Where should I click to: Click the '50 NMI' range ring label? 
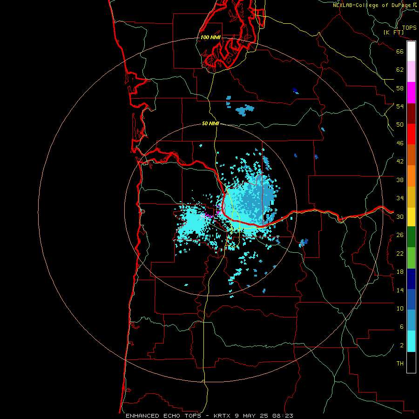210,123
